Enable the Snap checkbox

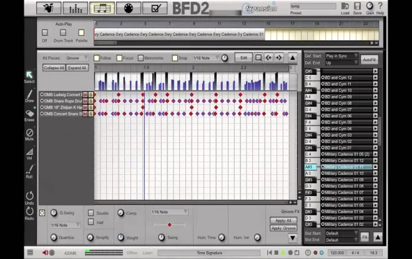(x=175, y=58)
